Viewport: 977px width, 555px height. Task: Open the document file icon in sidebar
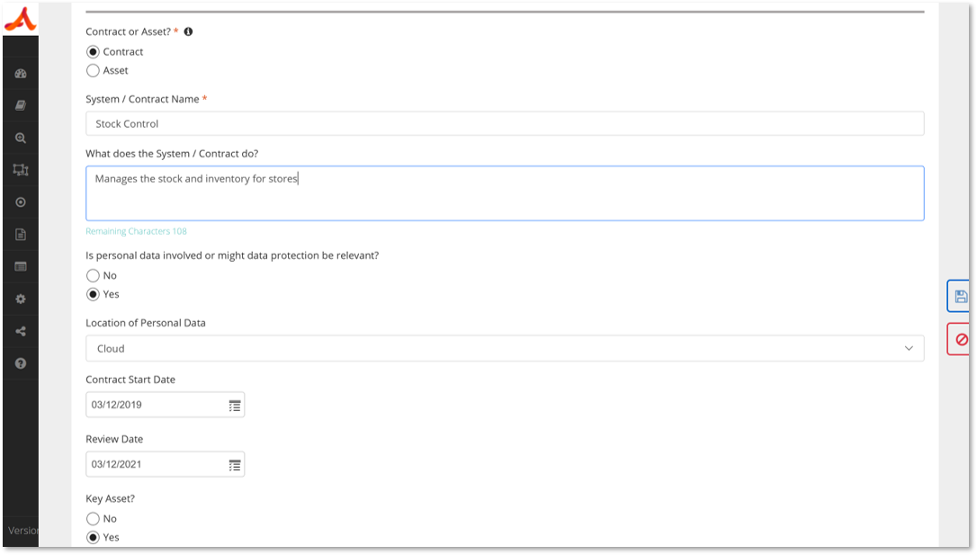pos(21,235)
